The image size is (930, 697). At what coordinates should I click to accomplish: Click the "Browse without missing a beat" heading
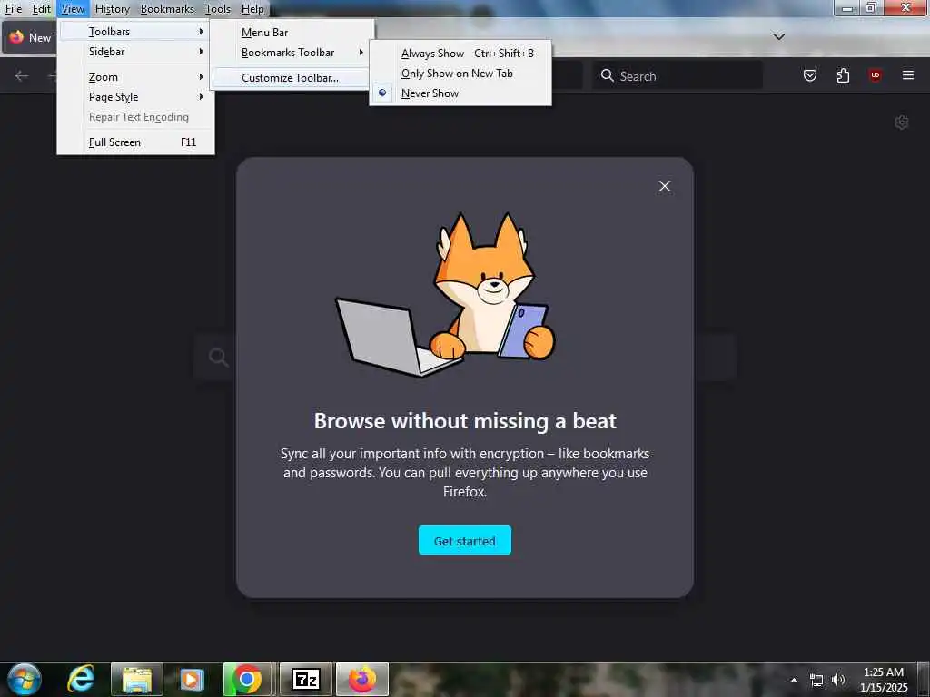(465, 421)
